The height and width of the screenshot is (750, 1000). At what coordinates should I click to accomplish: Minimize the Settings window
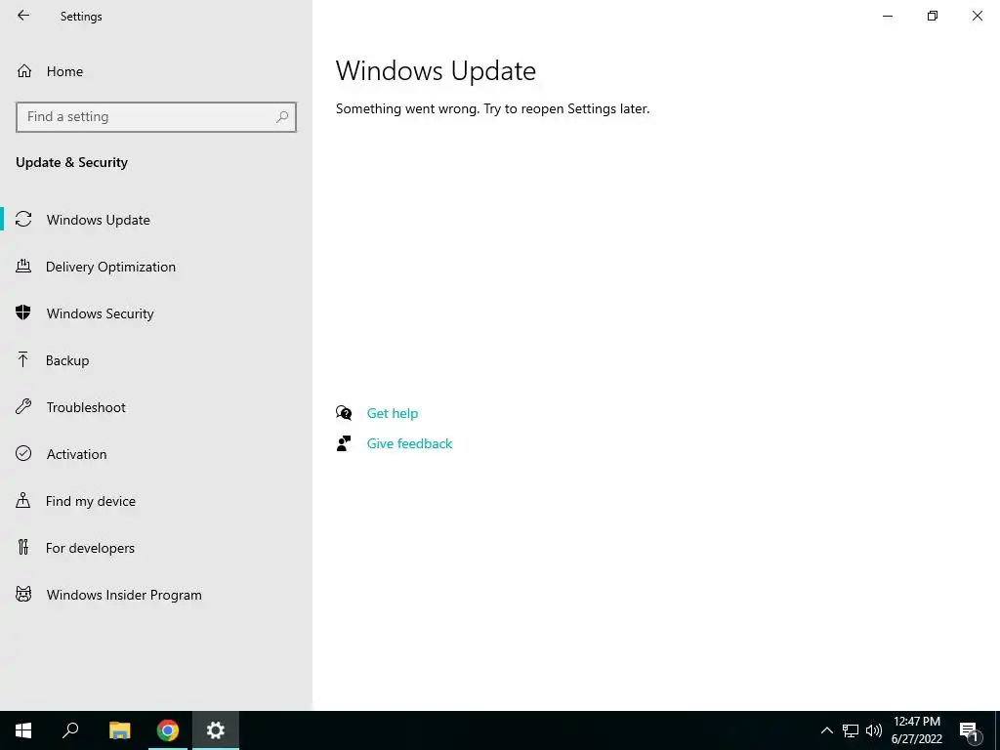tap(887, 16)
